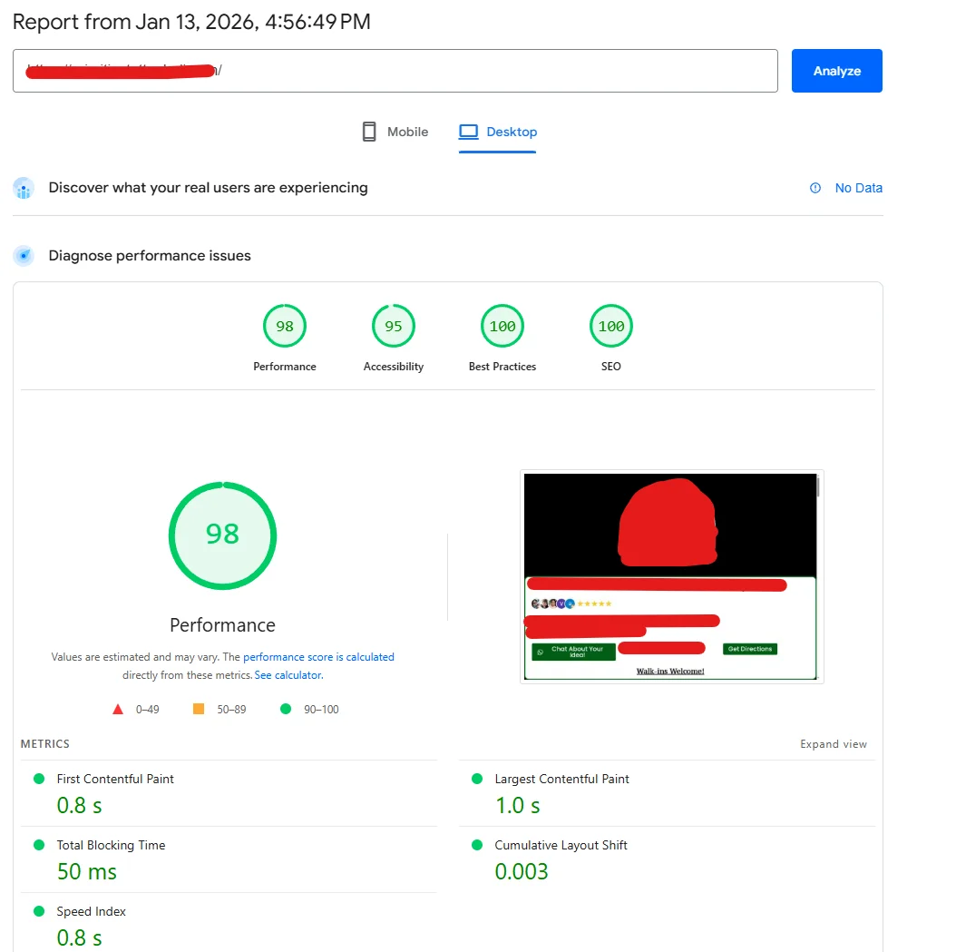This screenshot has height=952, width=956.
Task: Click inside the URL input field
Action: (395, 70)
